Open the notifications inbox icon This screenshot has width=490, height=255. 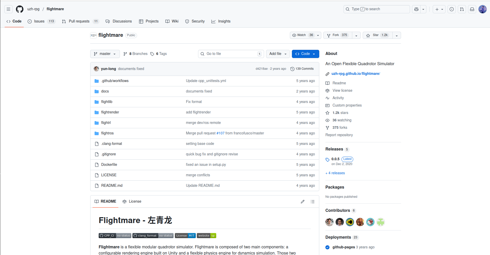[x=472, y=9]
